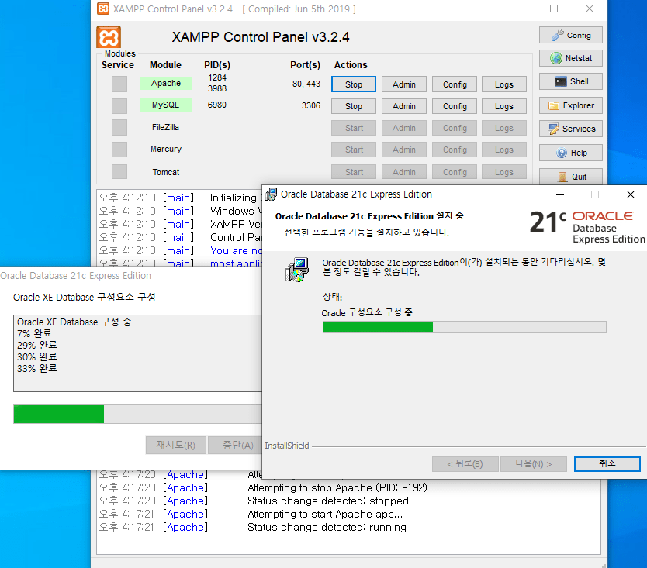The image size is (647, 568).
Task: Open MySQL Admin page
Action: (404, 106)
